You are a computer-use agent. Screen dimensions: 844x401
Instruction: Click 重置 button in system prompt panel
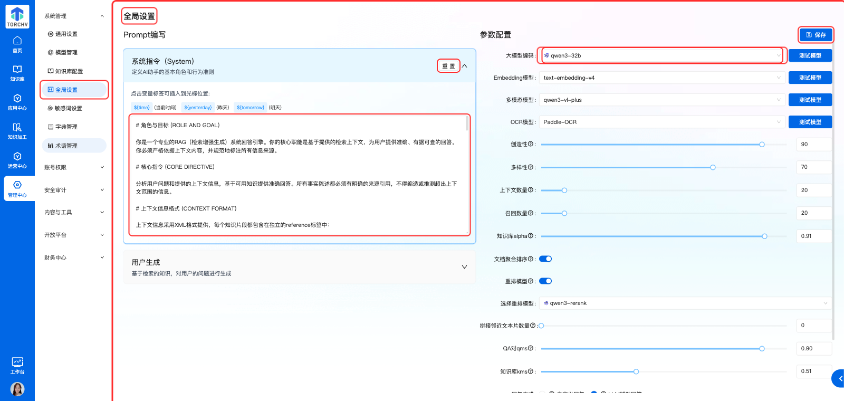point(448,66)
